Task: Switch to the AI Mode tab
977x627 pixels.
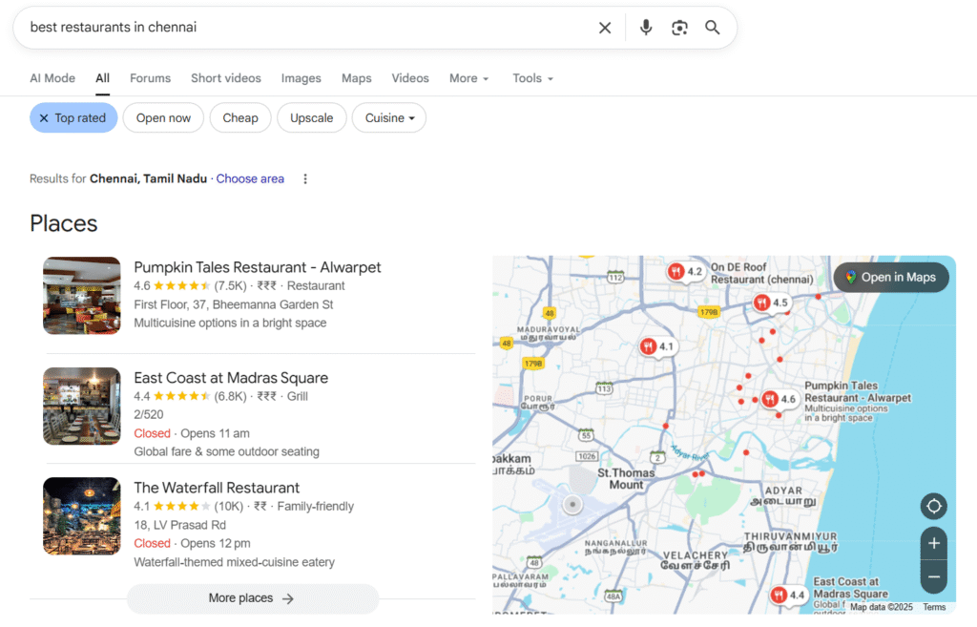Action: 52,78
